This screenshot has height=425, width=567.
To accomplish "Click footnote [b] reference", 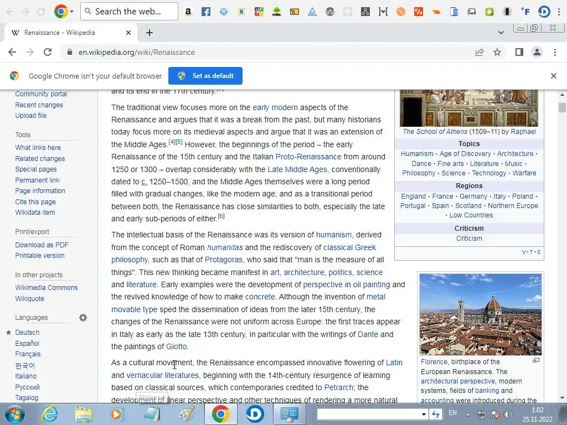I will (x=221, y=216).
